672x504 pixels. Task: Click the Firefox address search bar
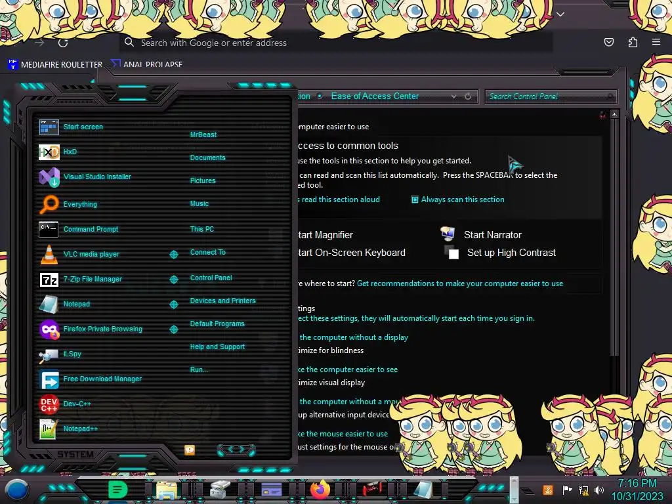tap(336, 43)
